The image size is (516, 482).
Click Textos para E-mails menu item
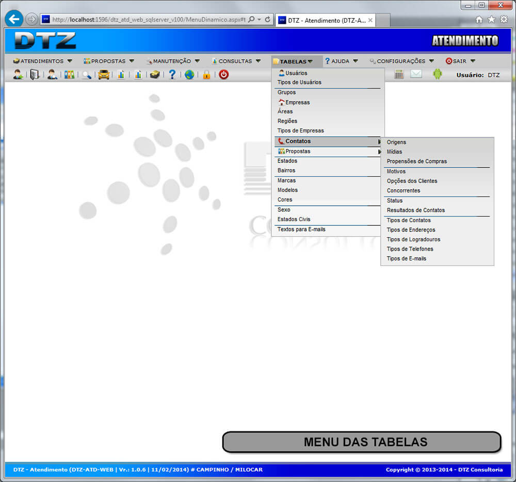point(301,229)
